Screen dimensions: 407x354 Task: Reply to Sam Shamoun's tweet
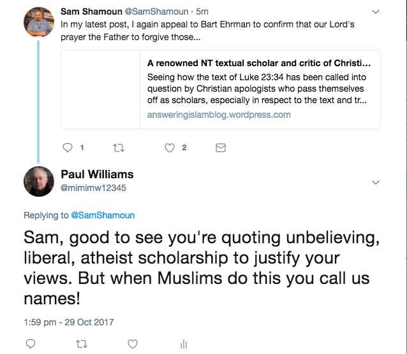68,148
